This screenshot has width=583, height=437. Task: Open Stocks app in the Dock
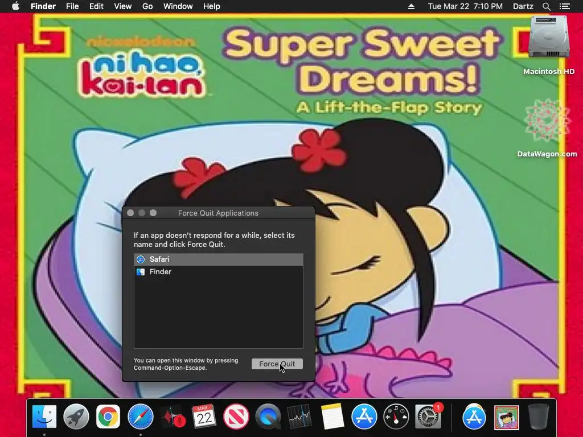pyautogui.click(x=299, y=417)
